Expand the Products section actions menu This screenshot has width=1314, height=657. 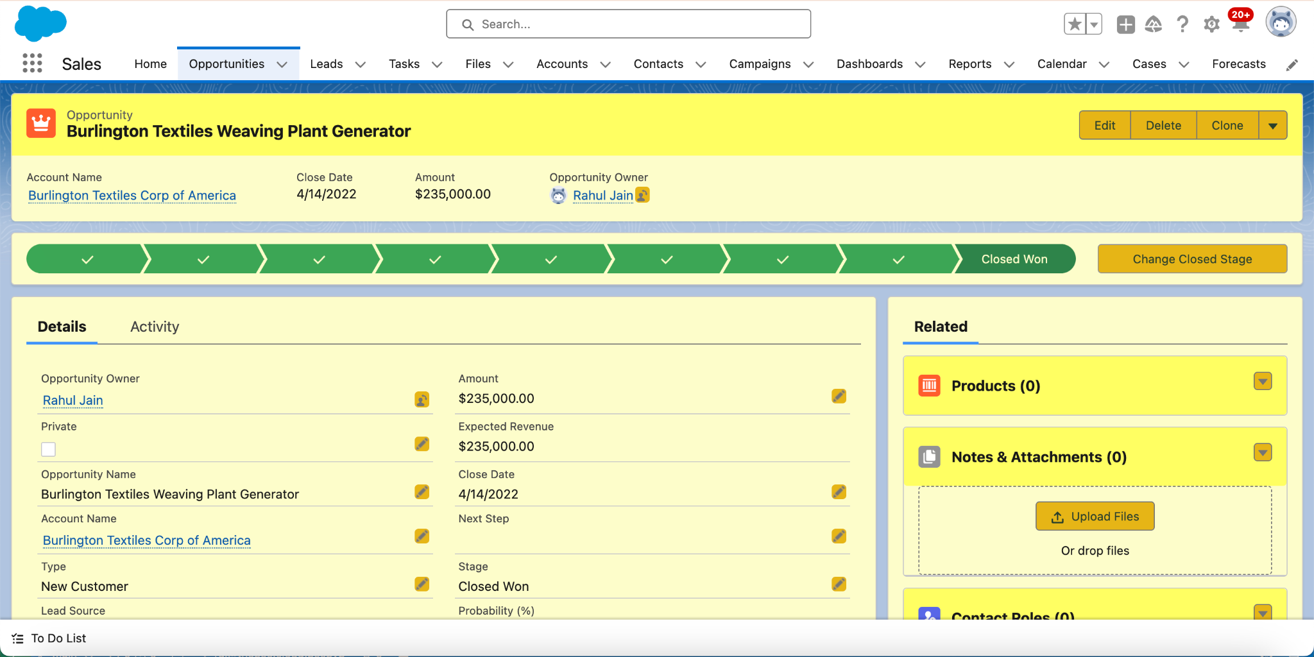click(1263, 381)
